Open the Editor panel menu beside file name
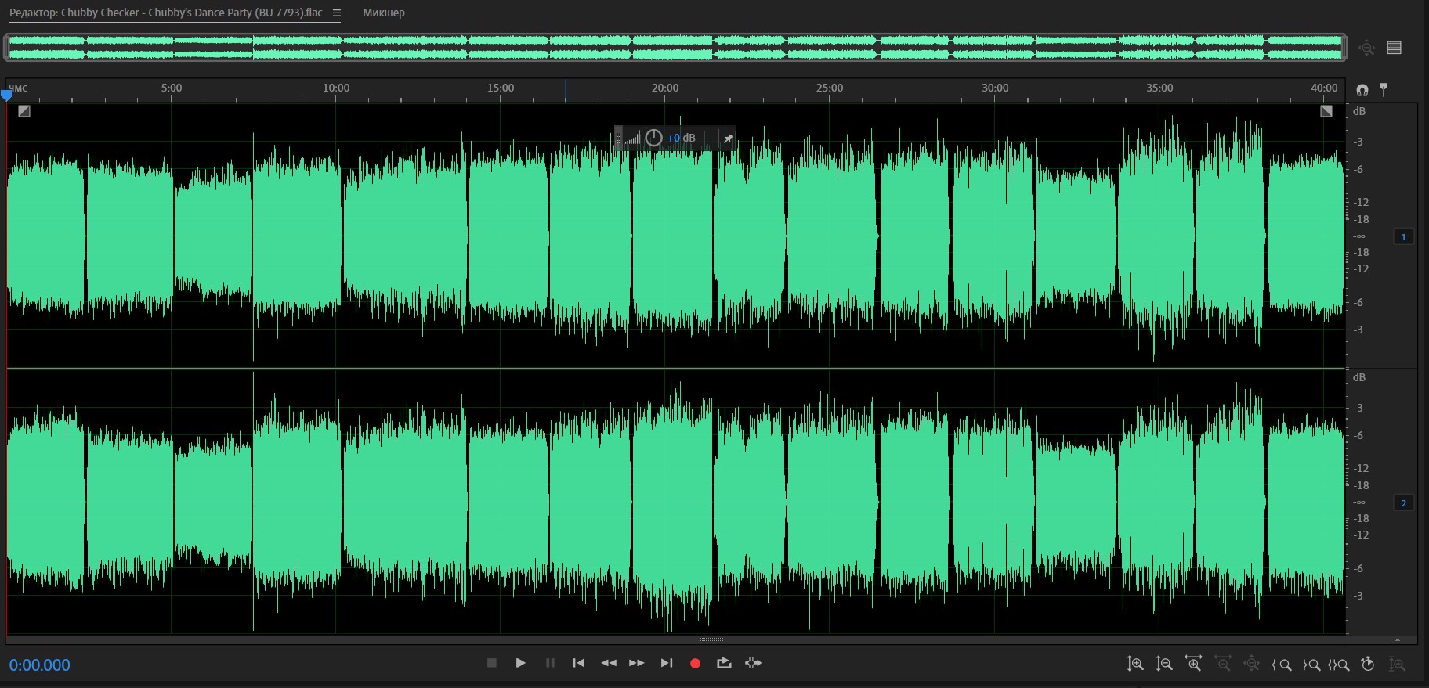Viewport: 1429px width, 688px height. [x=337, y=13]
